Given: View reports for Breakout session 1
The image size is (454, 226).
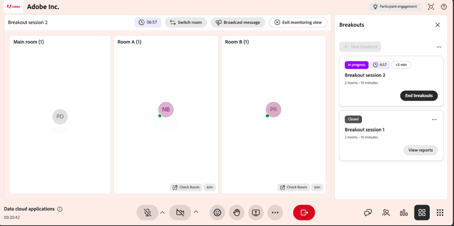Looking at the screenshot, I should click(x=420, y=150).
